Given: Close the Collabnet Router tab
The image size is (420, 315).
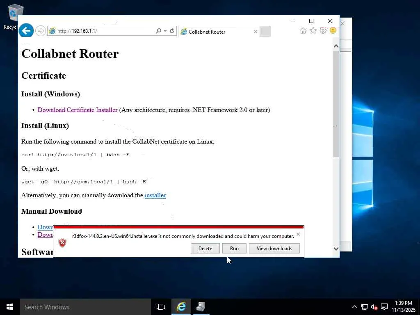Looking at the screenshot, I should tap(256, 32).
